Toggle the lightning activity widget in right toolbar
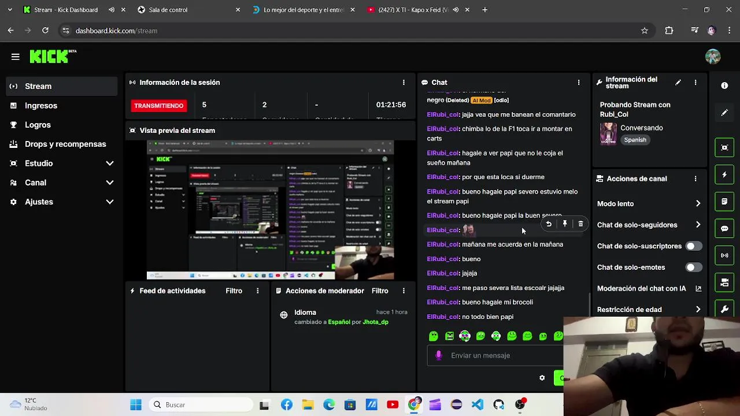 coord(724,174)
